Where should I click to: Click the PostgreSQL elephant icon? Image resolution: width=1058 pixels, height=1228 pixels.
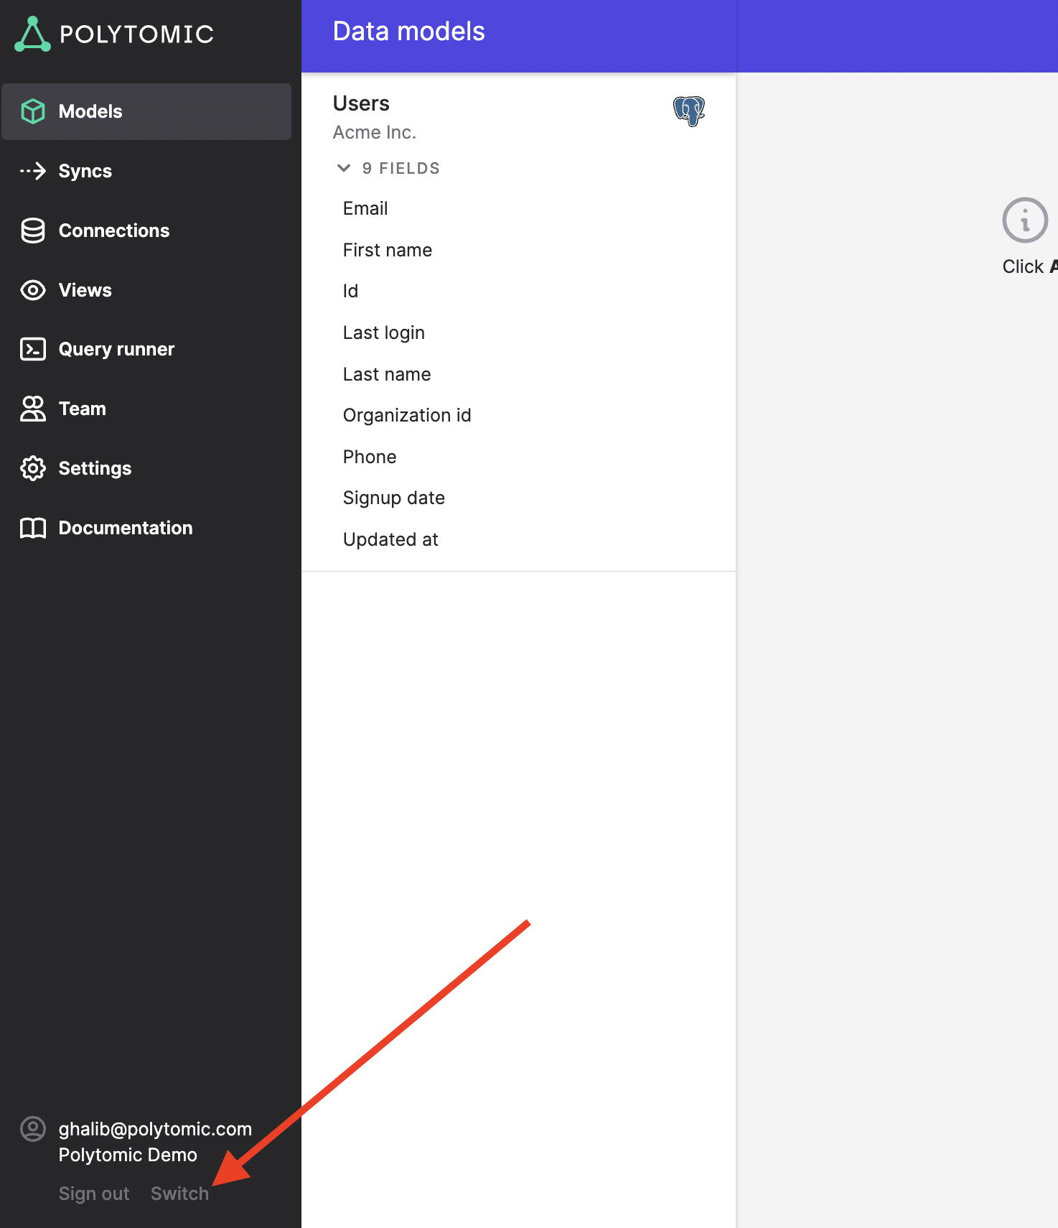point(689,111)
